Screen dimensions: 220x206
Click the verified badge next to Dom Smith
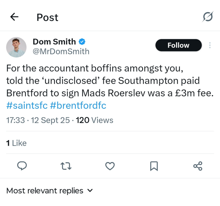click(x=82, y=42)
